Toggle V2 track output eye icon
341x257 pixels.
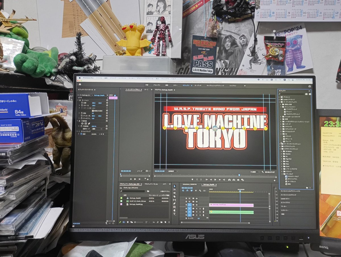[197, 202]
